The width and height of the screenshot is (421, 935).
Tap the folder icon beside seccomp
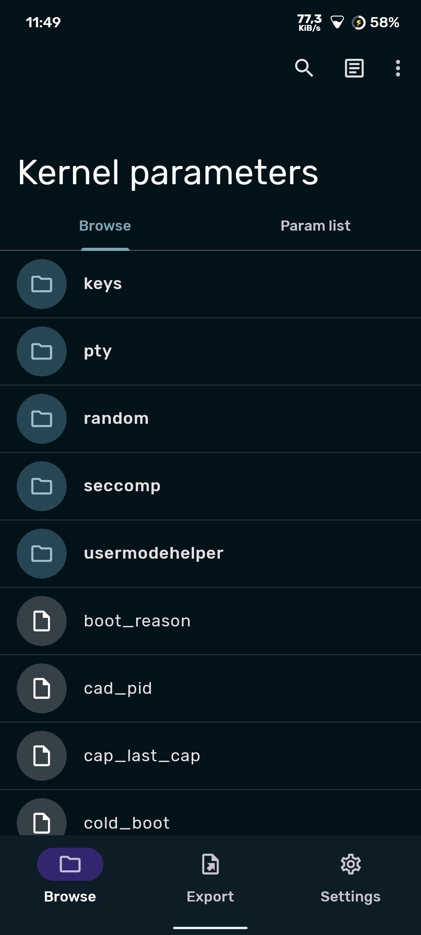coord(42,486)
